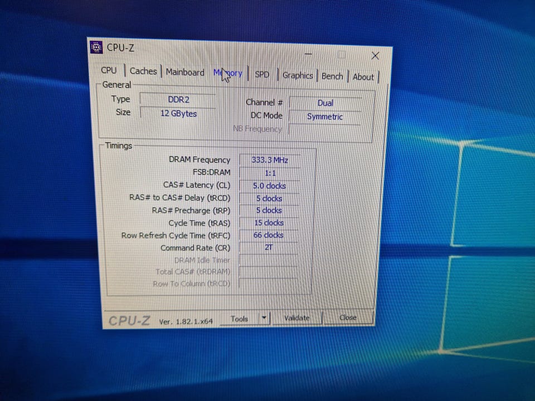The height and width of the screenshot is (401, 535).
Task: Click the Command Rate (CR) label
Action: click(196, 248)
